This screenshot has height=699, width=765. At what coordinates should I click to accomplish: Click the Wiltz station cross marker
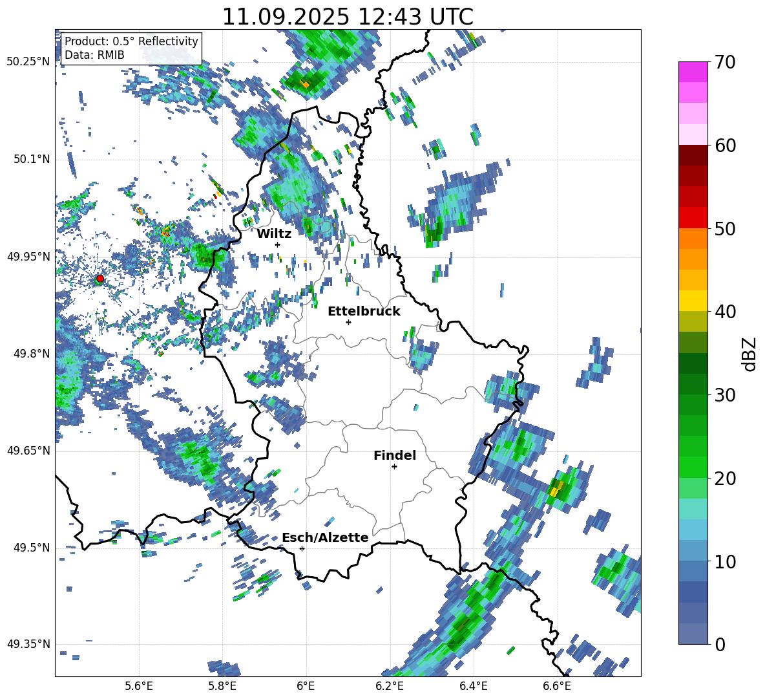click(x=278, y=244)
